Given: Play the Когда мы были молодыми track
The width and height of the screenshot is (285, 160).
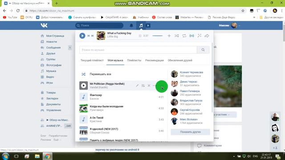Looking at the screenshot, I should click(83, 108).
